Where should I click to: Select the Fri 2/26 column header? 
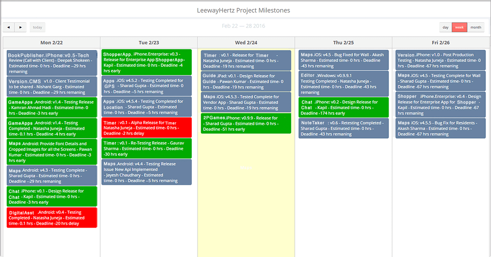point(441,42)
